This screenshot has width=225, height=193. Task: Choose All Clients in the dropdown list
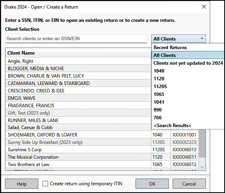click(x=188, y=55)
